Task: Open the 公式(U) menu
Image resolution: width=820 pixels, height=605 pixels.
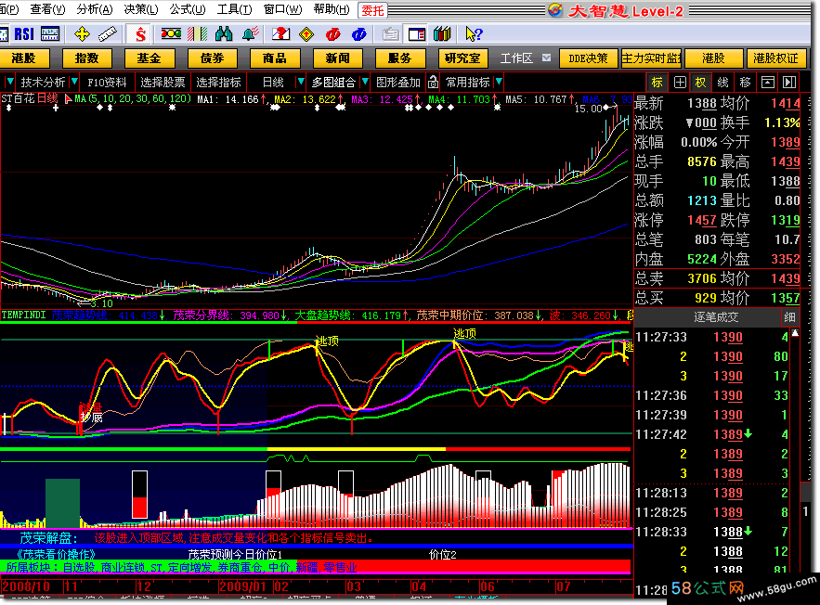Action: click(x=188, y=9)
